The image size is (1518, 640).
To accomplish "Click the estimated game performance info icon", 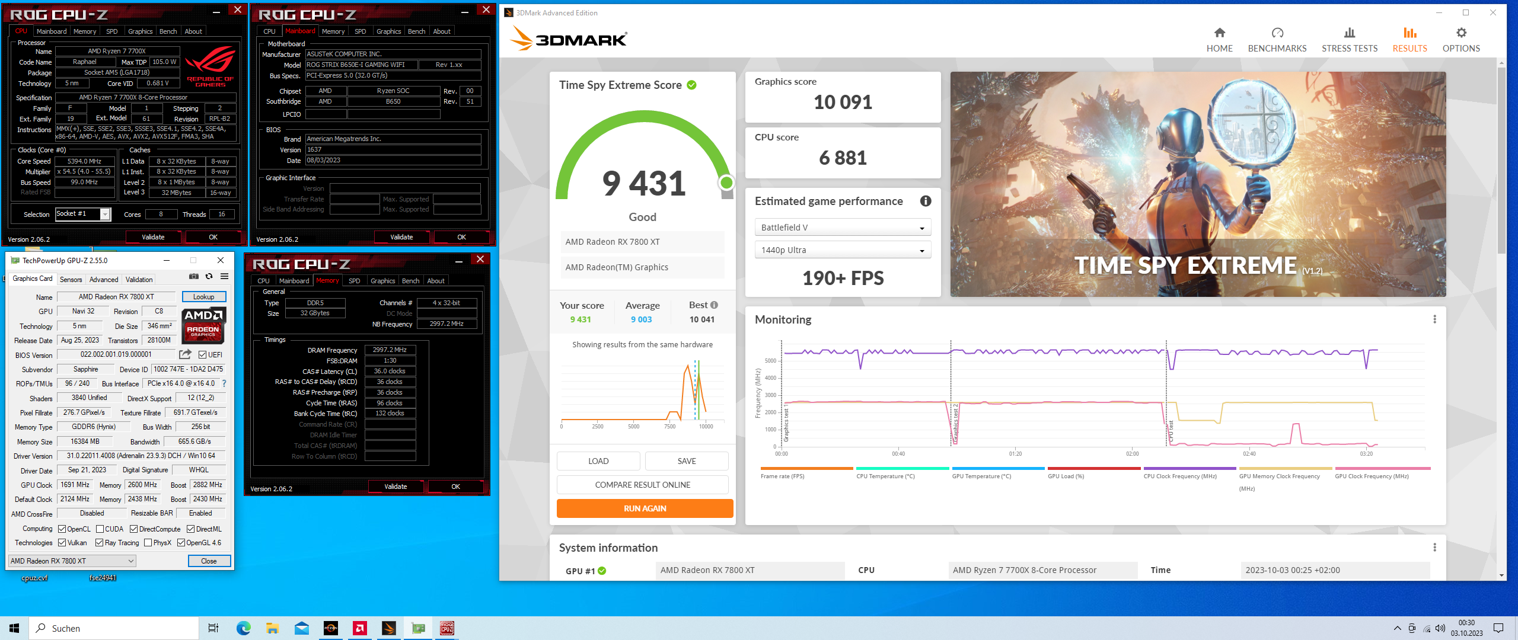I will 925,201.
